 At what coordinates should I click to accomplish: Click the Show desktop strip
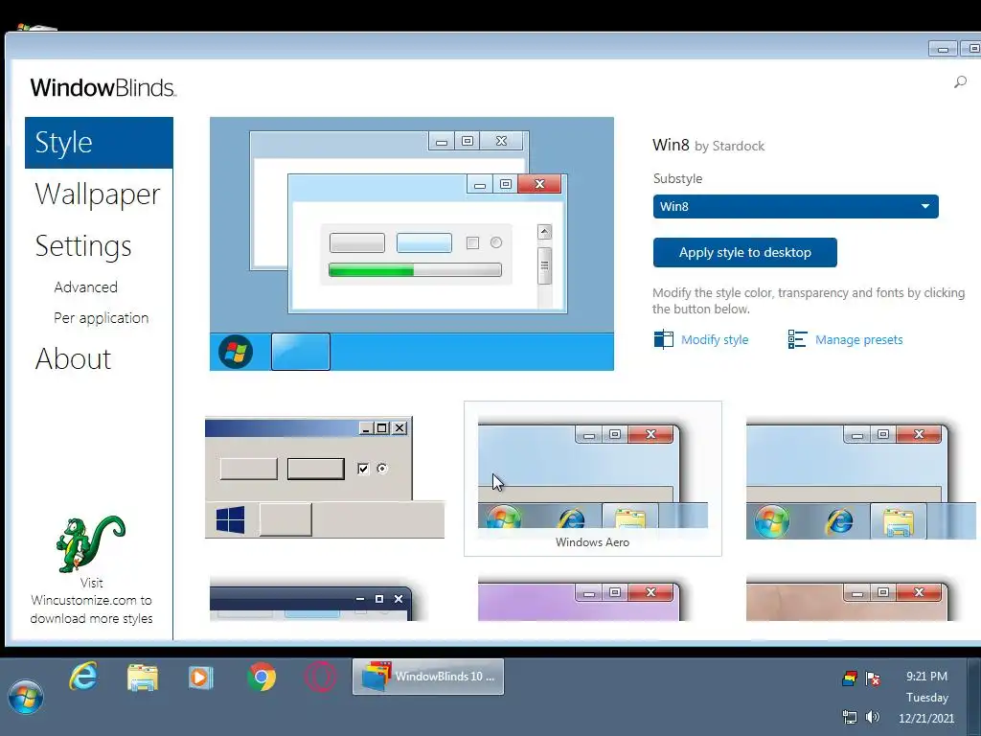974,696
